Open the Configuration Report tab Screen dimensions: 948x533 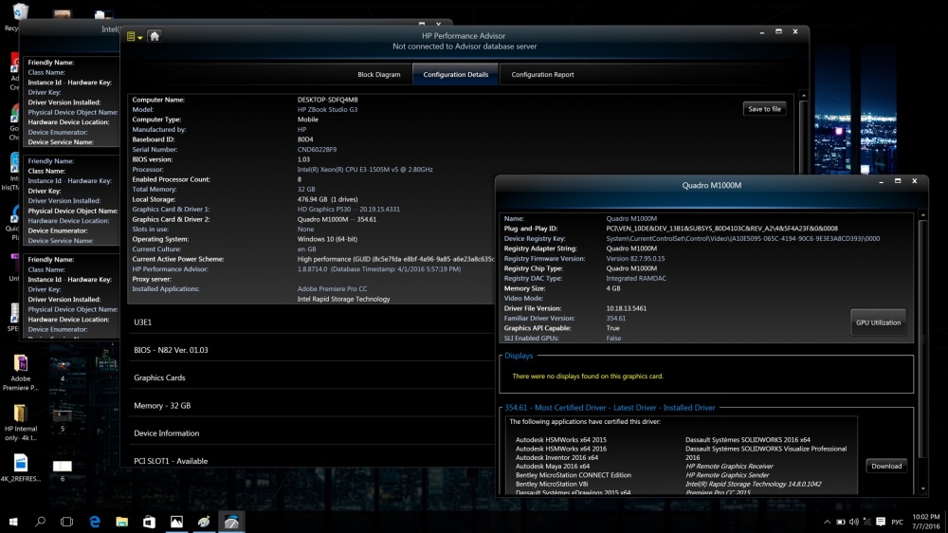tap(542, 74)
